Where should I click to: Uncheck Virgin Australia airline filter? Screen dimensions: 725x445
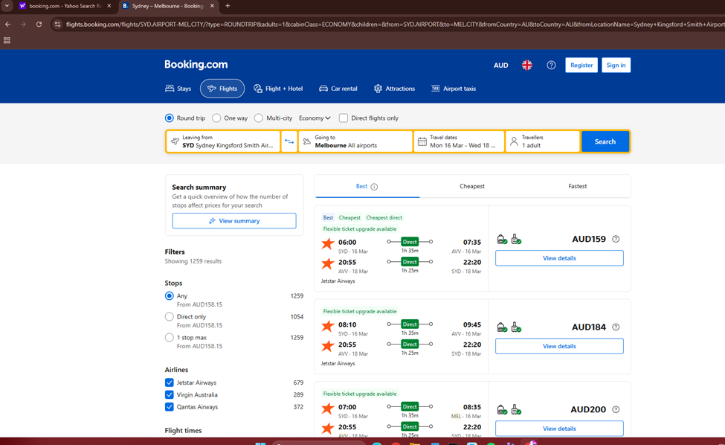[x=170, y=394]
